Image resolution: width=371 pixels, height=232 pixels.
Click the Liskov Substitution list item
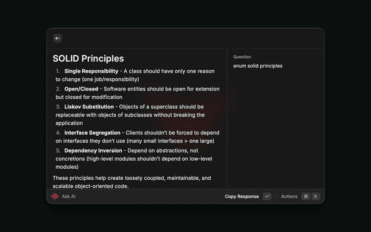[89, 107]
